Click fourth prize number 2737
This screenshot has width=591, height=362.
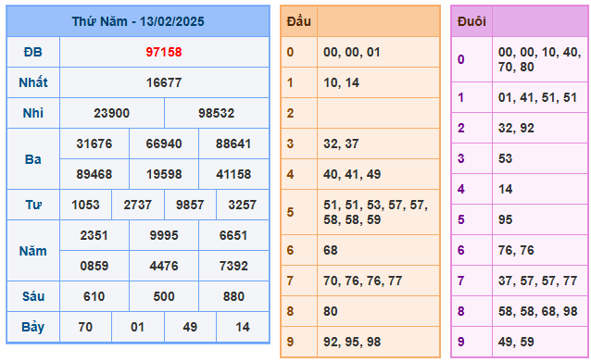coord(138,205)
